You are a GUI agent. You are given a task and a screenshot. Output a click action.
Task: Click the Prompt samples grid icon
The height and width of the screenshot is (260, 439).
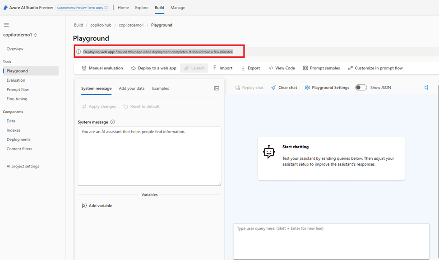(305, 68)
